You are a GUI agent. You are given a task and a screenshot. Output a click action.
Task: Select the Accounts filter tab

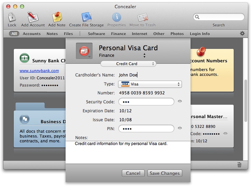click(31, 34)
